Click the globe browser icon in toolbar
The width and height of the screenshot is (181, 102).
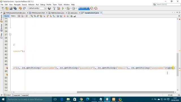(49, 8)
